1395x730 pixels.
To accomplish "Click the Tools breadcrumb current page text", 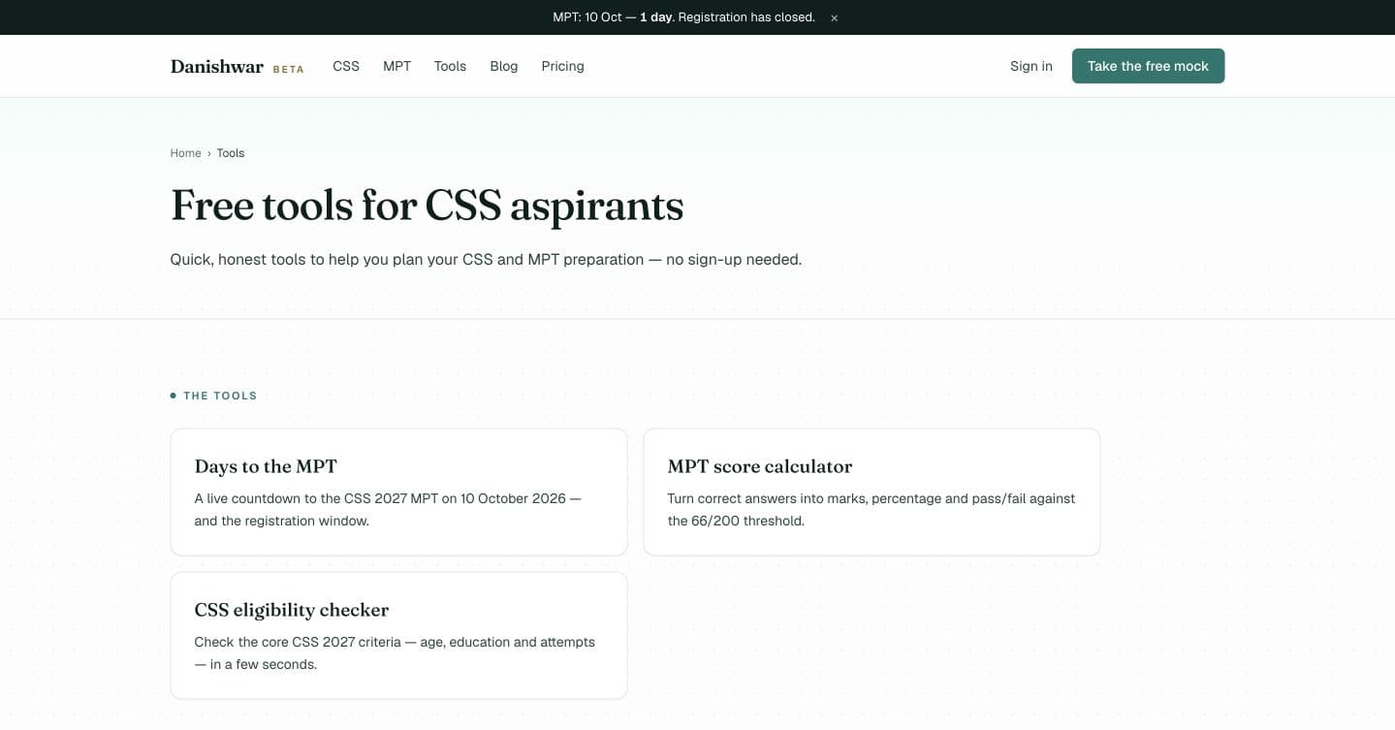I will (231, 153).
